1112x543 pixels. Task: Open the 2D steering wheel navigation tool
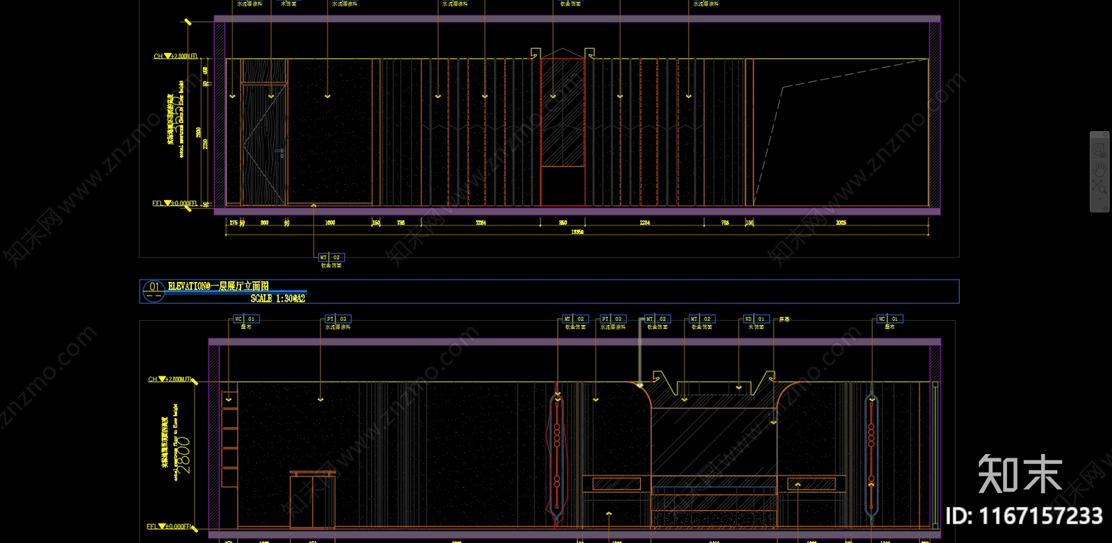point(1099,151)
